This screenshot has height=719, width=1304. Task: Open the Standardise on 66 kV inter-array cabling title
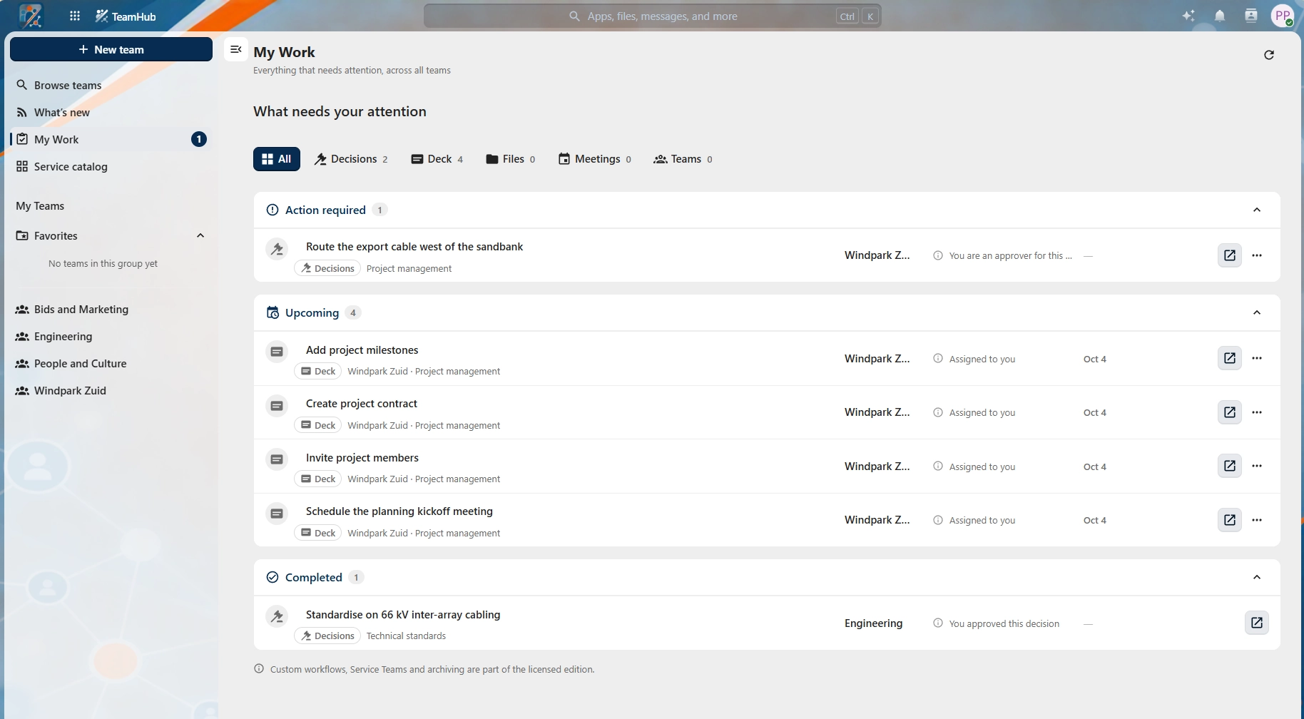(x=403, y=615)
